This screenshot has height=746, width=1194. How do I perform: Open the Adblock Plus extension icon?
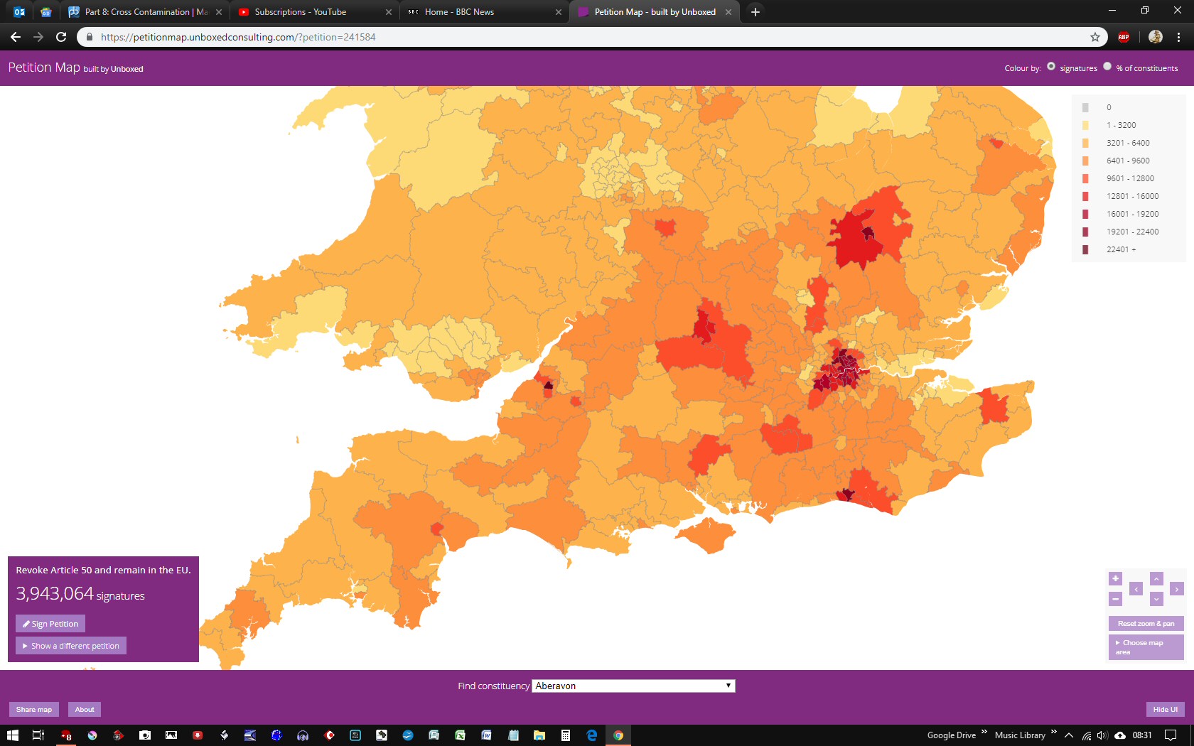pos(1124,37)
